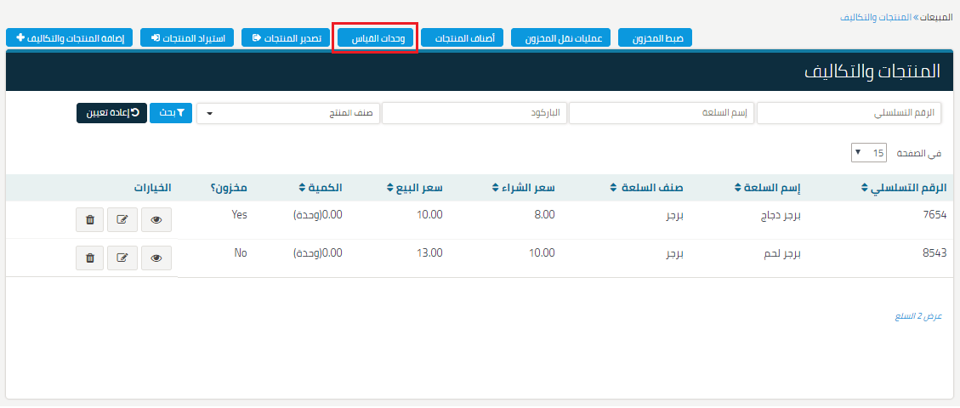960x408 pixels.
Task: View details of برجر دجاج with eye icon
Action: 156,220
